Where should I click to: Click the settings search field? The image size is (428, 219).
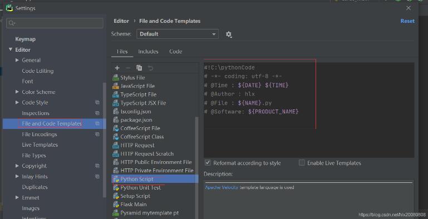pos(55,23)
